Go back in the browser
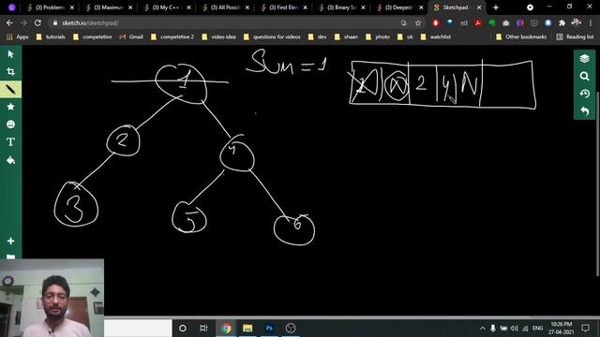 pyautogui.click(x=9, y=22)
